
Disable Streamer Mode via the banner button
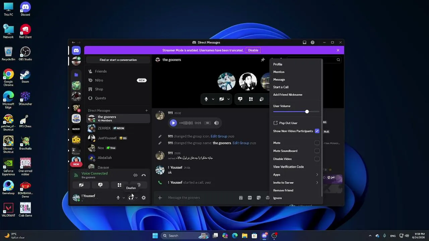click(253, 50)
